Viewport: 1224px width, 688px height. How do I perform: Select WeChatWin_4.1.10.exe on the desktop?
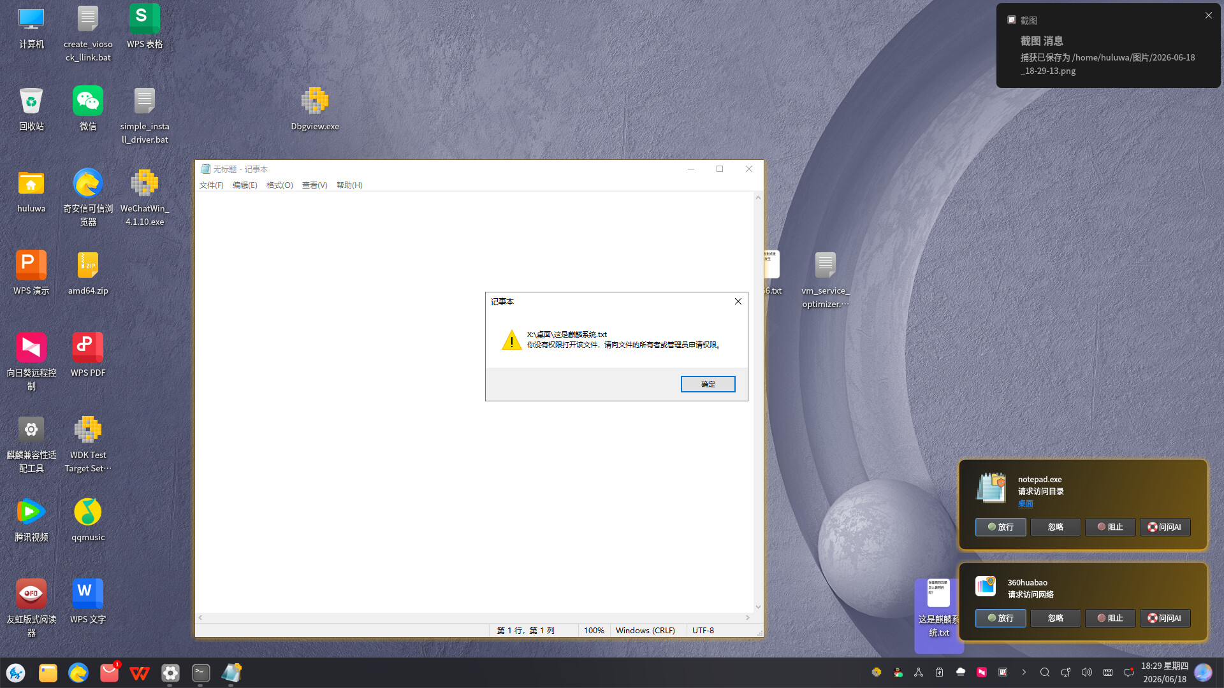[145, 197]
